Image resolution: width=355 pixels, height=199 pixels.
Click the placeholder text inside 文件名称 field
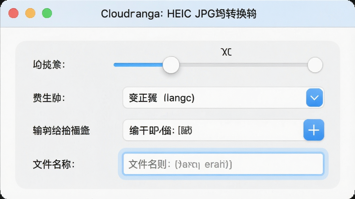pyautogui.click(x=180, y=164)
